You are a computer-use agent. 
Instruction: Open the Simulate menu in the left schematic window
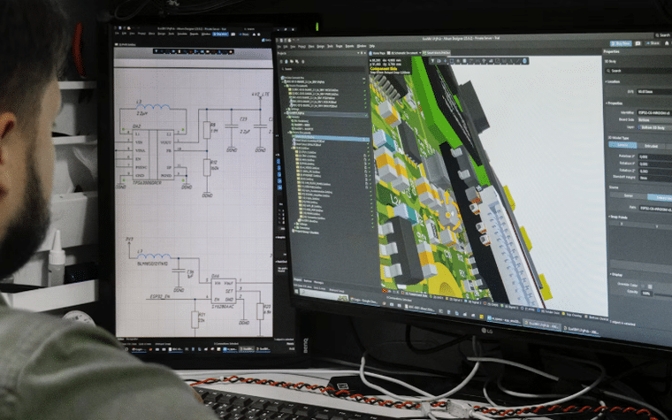182,34
